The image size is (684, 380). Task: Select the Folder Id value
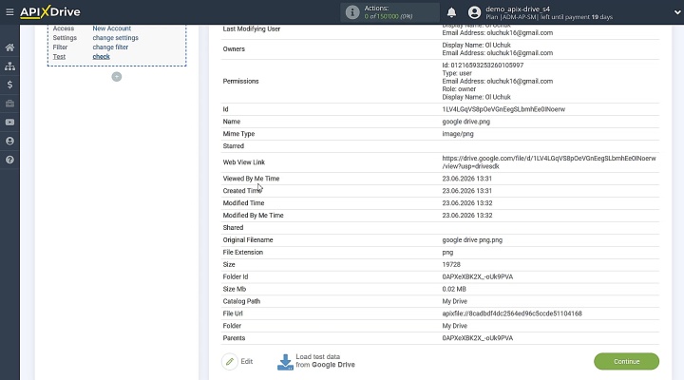point(477,276)
